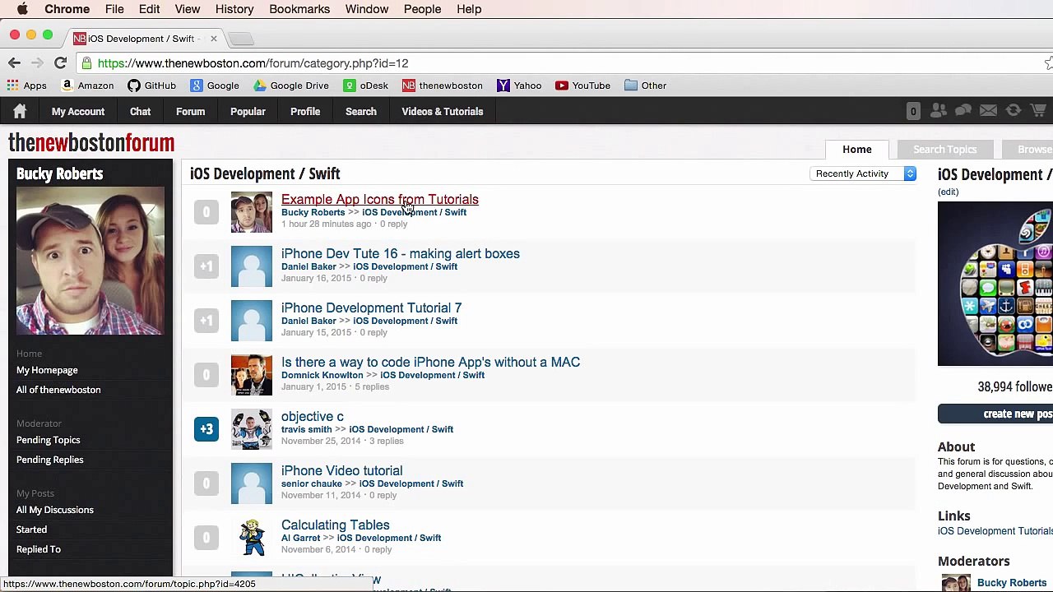This screenshot has width=1053, height=592.
Task: Open the Apps bookmark shortcut
Action: 26,86
